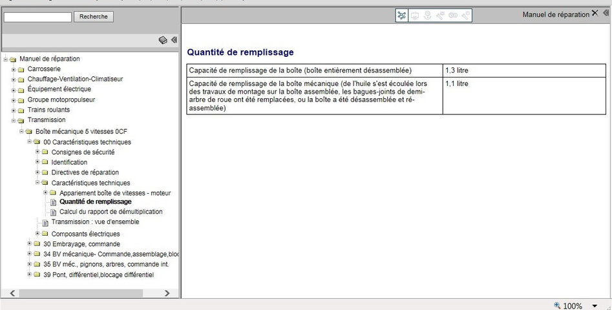Select Manuel de réparation root label

[x=50, y=59]
